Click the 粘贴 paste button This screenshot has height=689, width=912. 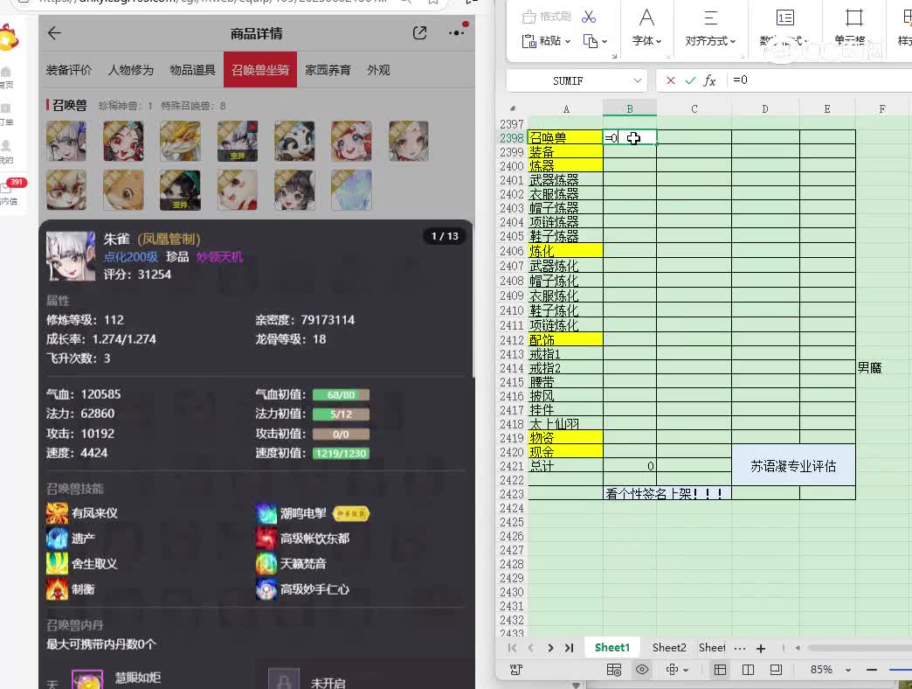(x=546, y=41)
